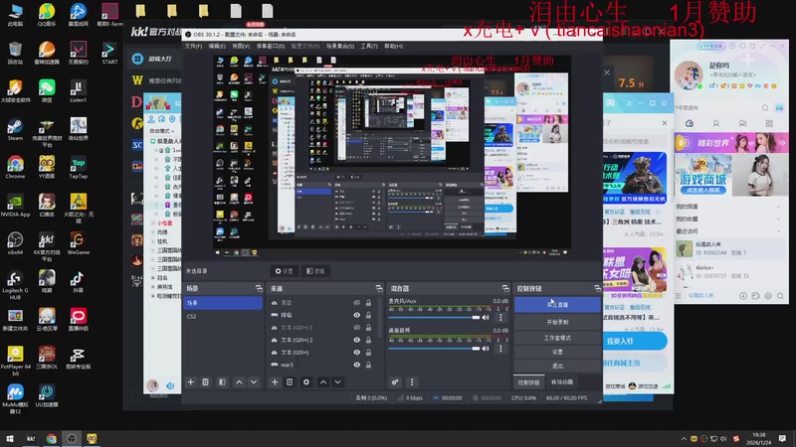Open mixer panel bottom three-dot menu
Image resolution: width=796 pixels, height=447 pixels.
[412, 382]
